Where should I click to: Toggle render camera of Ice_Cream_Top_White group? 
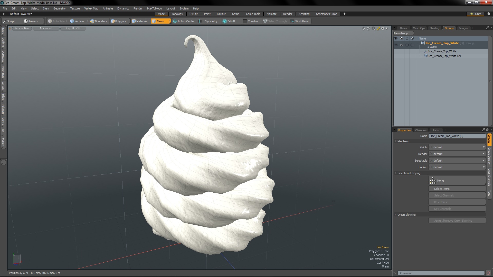(x=402, y=45)
